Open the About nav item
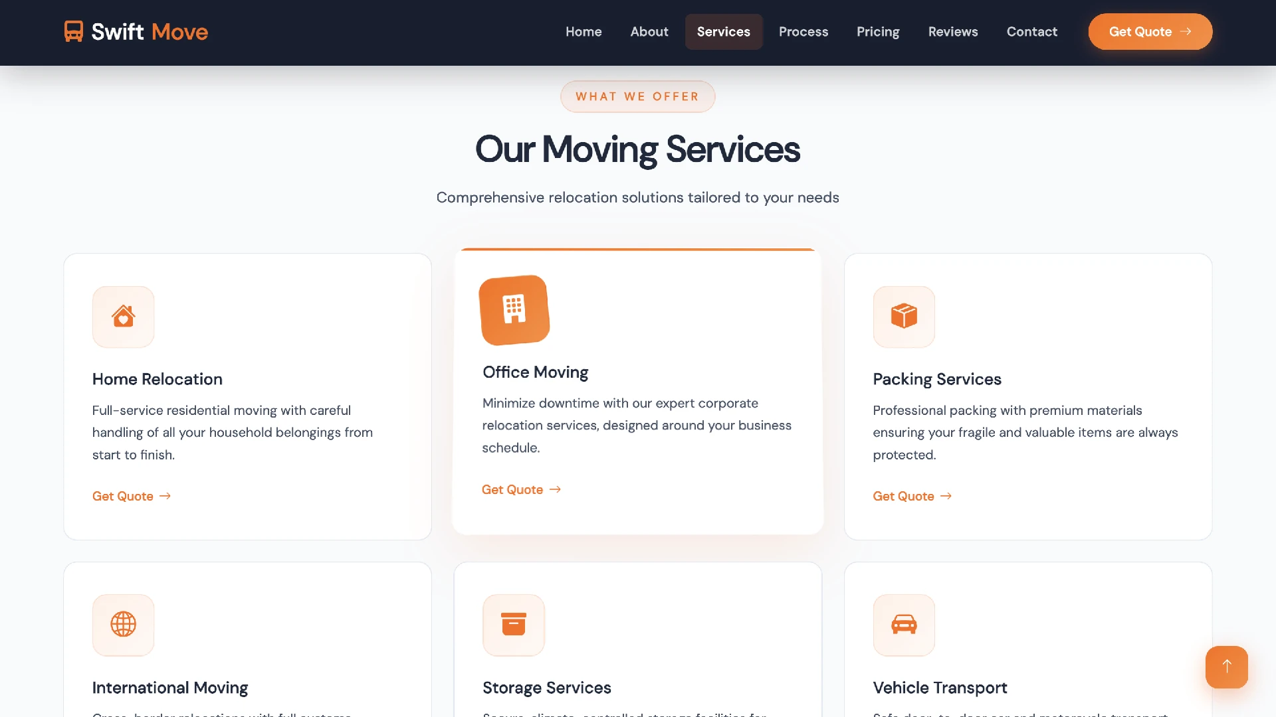Screen dimensions: 1276x717 tap(649, 31)
